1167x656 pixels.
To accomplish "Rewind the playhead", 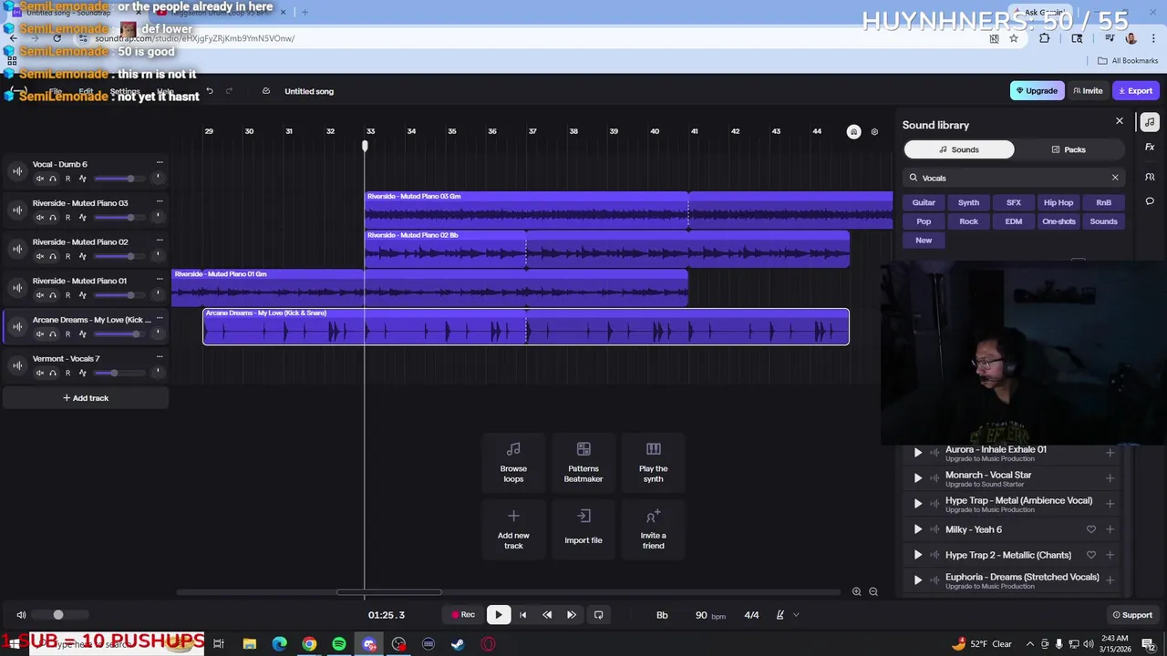I will tap(547, 615).
